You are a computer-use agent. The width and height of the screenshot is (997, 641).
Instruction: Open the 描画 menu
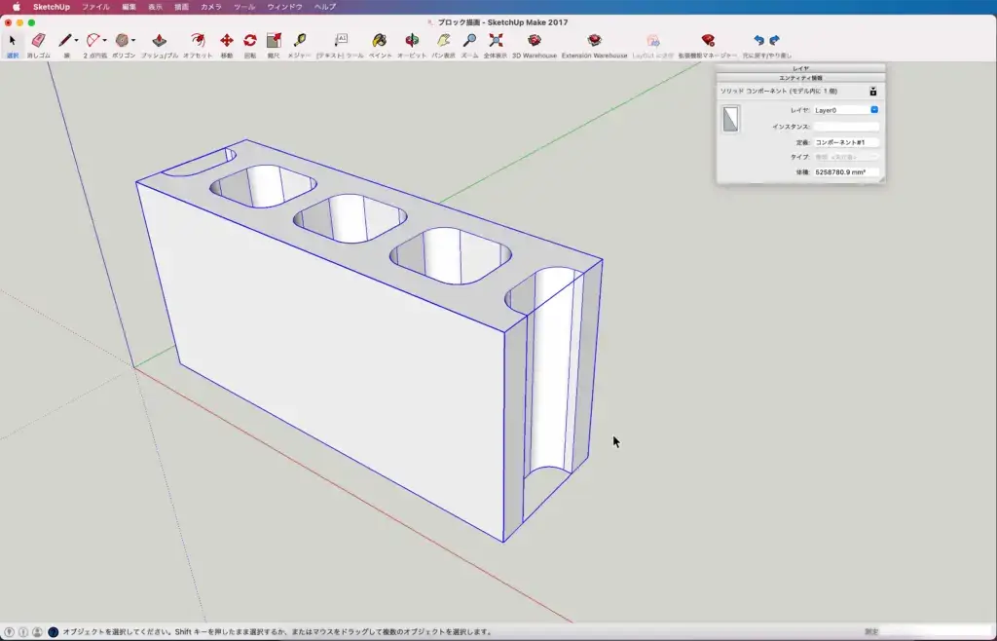181,7
